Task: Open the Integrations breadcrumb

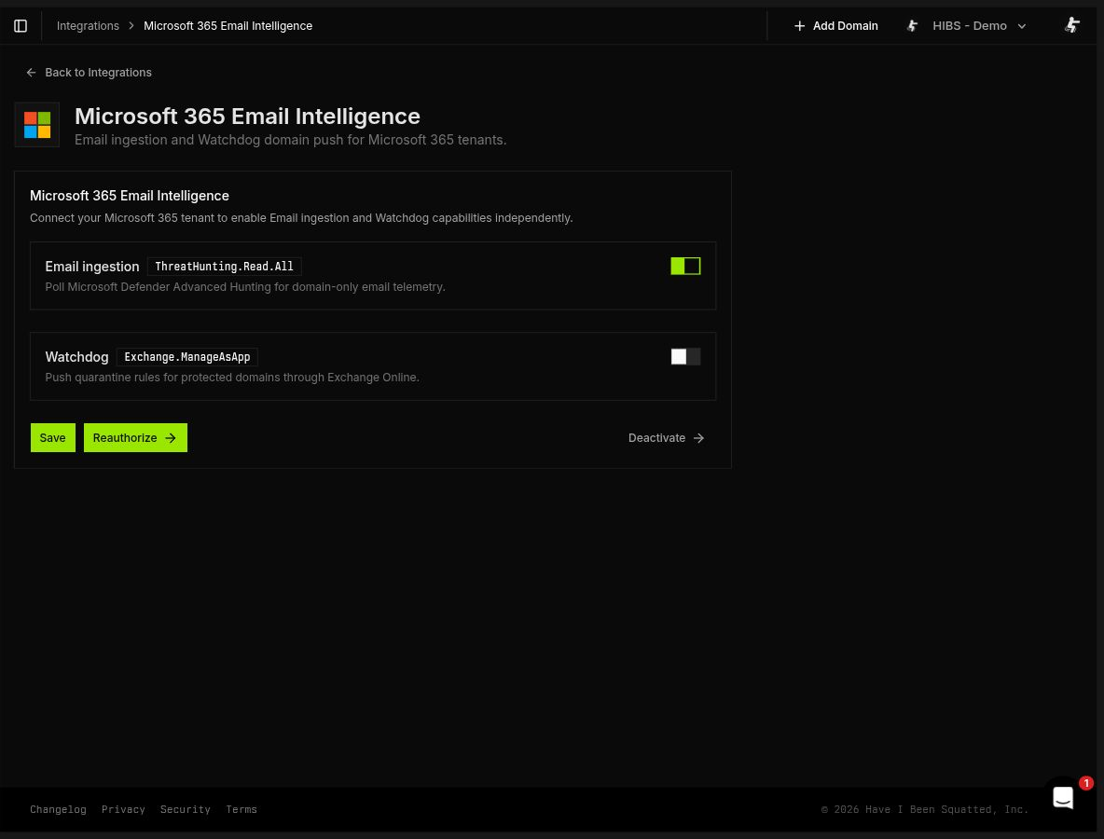Action: [x=88, y=26]
